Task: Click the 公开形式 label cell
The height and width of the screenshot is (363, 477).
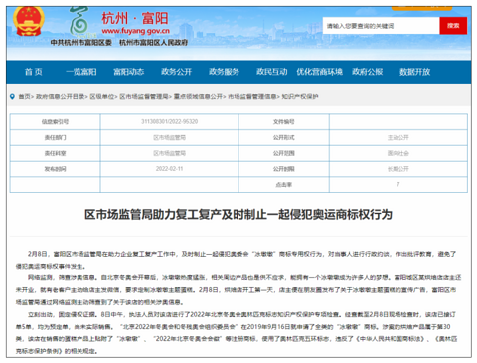Action: click(x=284, y=137)
